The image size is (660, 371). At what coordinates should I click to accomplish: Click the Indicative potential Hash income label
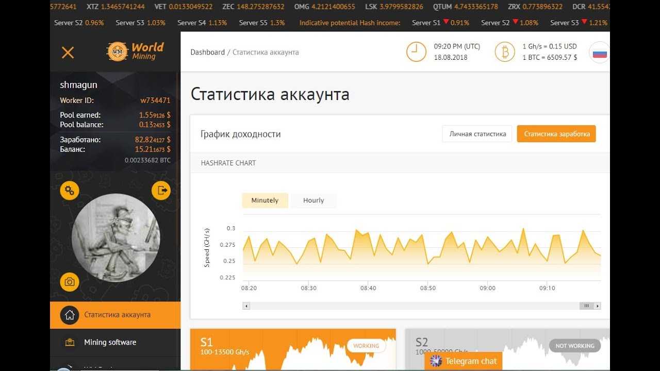[350, 23]
